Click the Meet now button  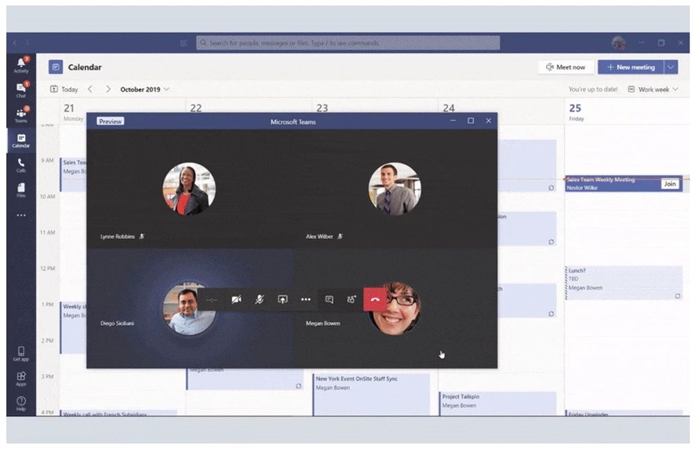(565, 67)
